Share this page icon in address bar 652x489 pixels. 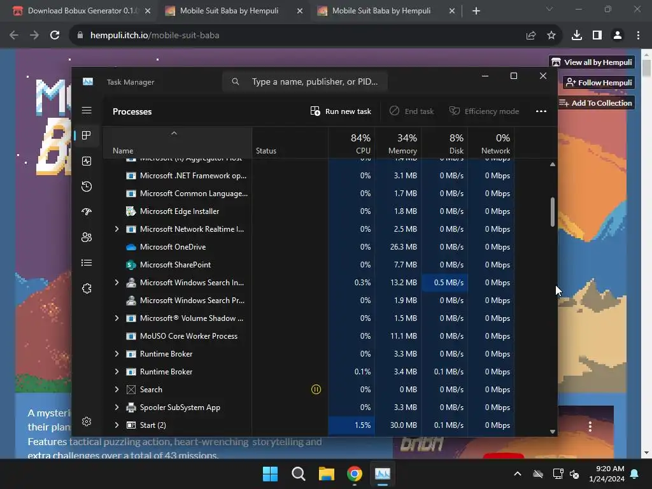click(531, 36)
